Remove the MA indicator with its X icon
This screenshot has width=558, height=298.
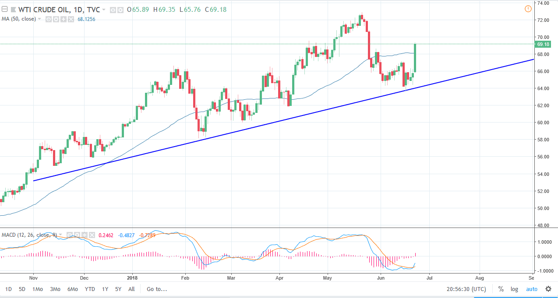coord(71,19)
